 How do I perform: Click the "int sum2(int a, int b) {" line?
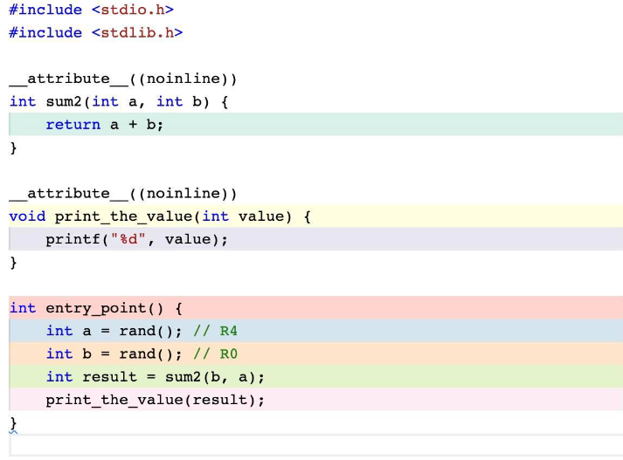[119, 101]
